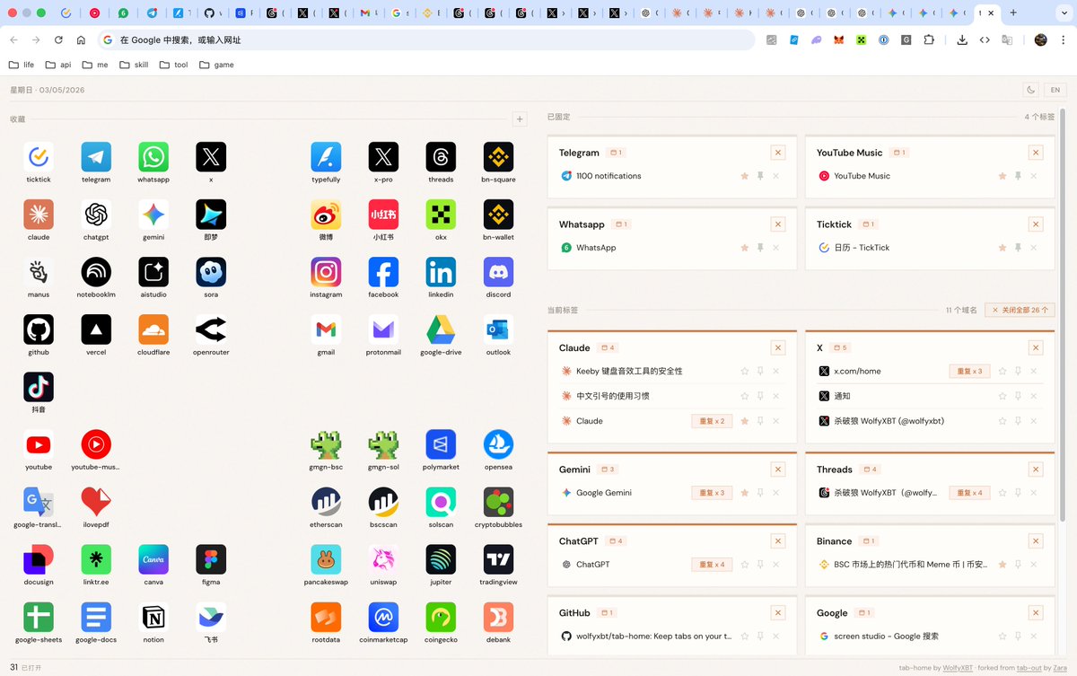Open the github shortcut icon
Viewport: 1077px width, 676px height.
click(x=39, y=329)
